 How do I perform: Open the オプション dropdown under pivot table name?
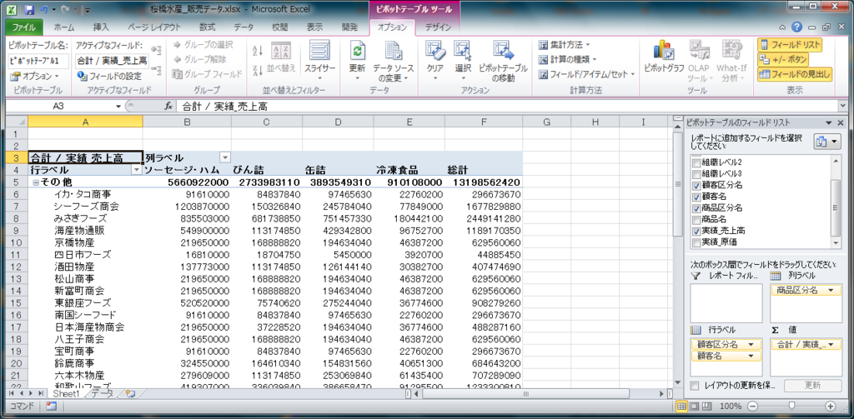34,76
